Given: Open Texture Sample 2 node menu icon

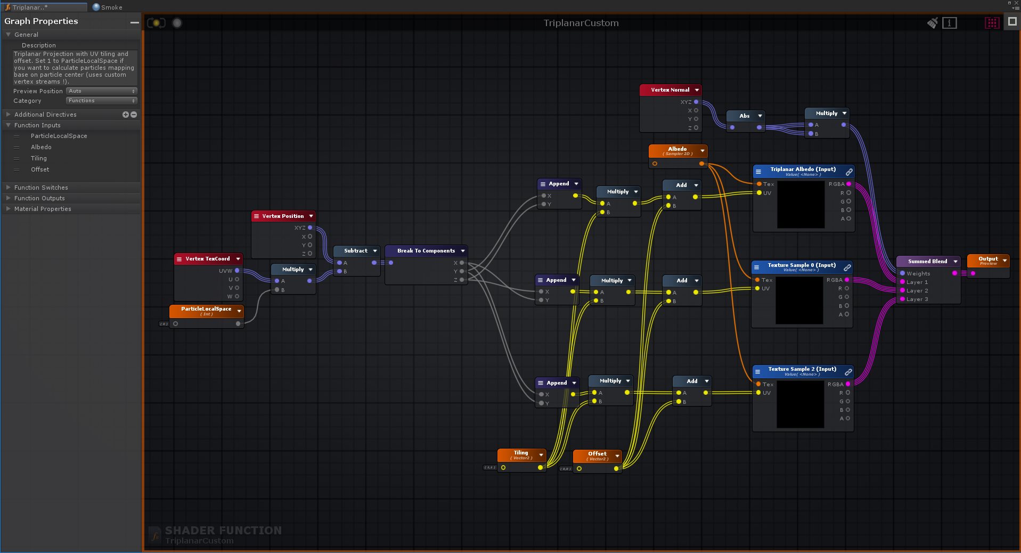Looking at the screenshot, I should tap(757, 371).
